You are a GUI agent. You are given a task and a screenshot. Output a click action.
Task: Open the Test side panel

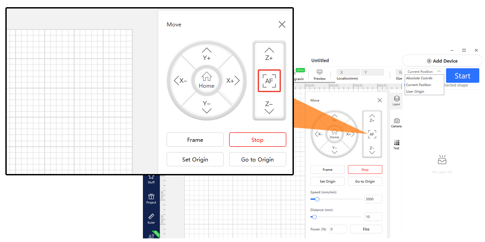(x=397, y=144)
